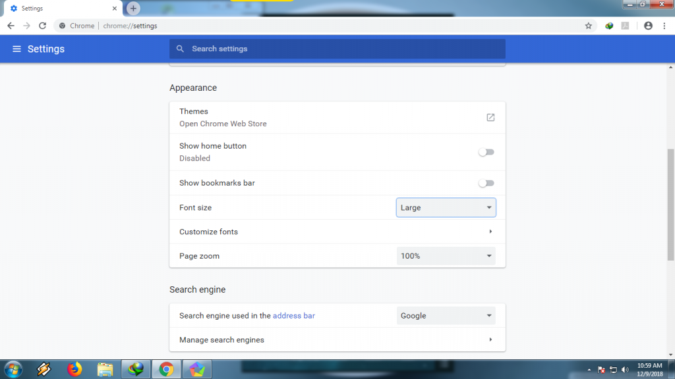
Task: Select the Settings browser tab
Action: point(63,9)
